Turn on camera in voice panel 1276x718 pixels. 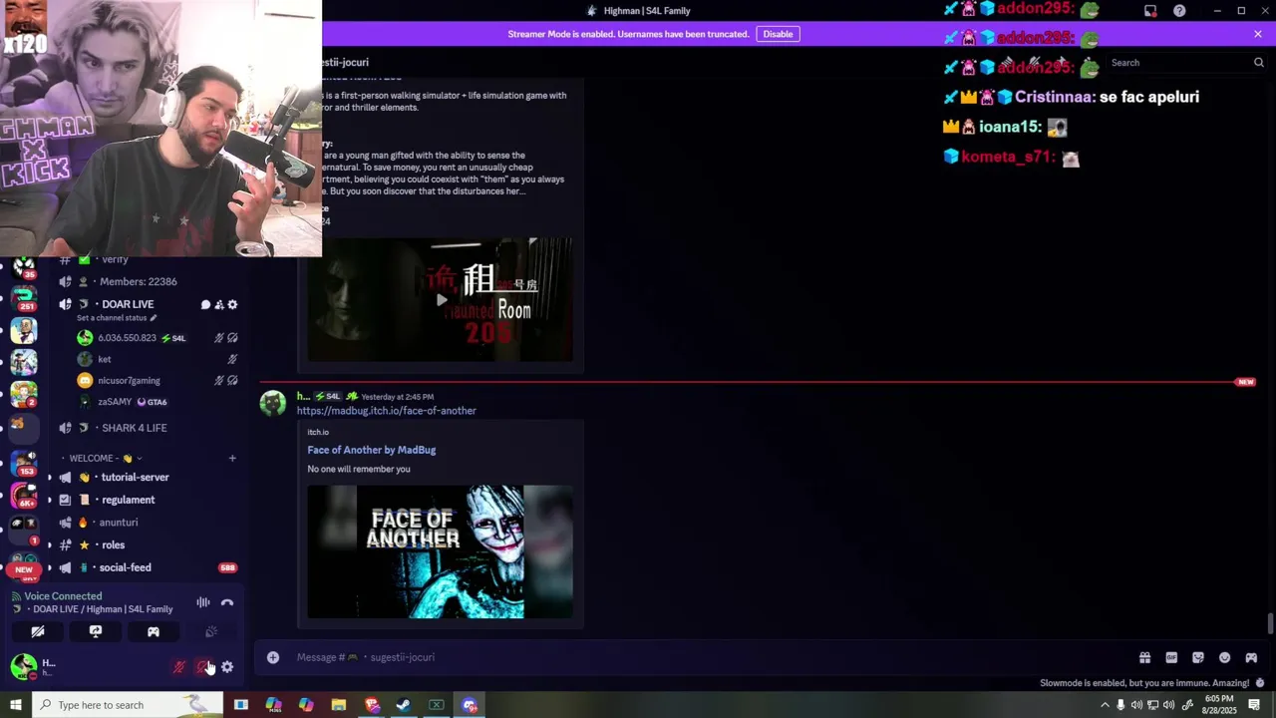click(x=38, y=631)
